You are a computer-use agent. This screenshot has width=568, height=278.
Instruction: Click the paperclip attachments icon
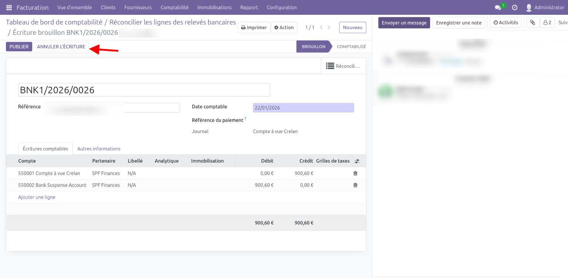point(532,22)
